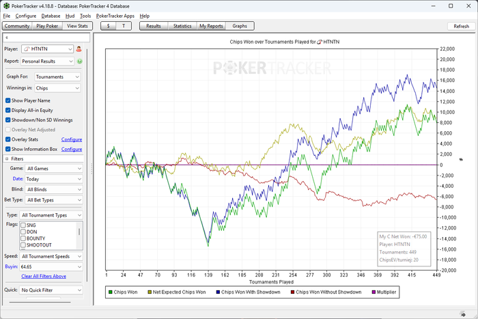Click the green report help icon

click(80, 61)
